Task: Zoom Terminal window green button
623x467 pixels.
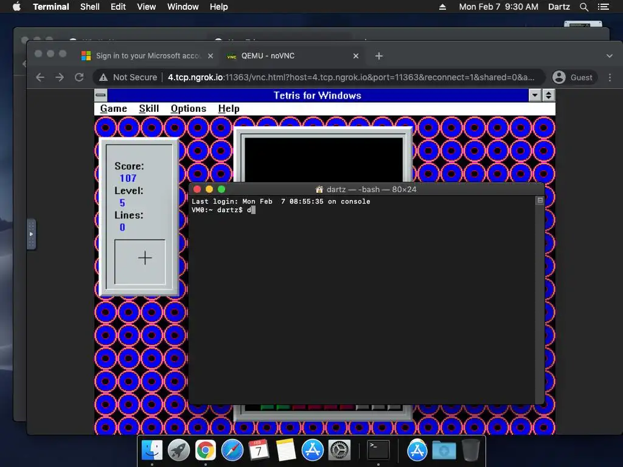Action: [x=221, y=190]
